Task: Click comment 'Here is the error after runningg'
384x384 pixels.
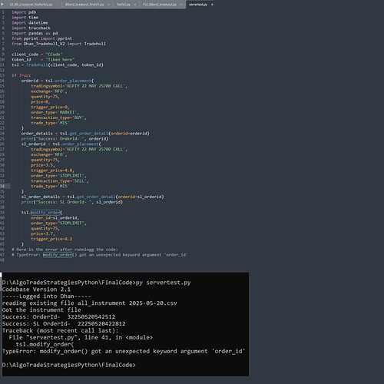Action: tap(65, 250)
